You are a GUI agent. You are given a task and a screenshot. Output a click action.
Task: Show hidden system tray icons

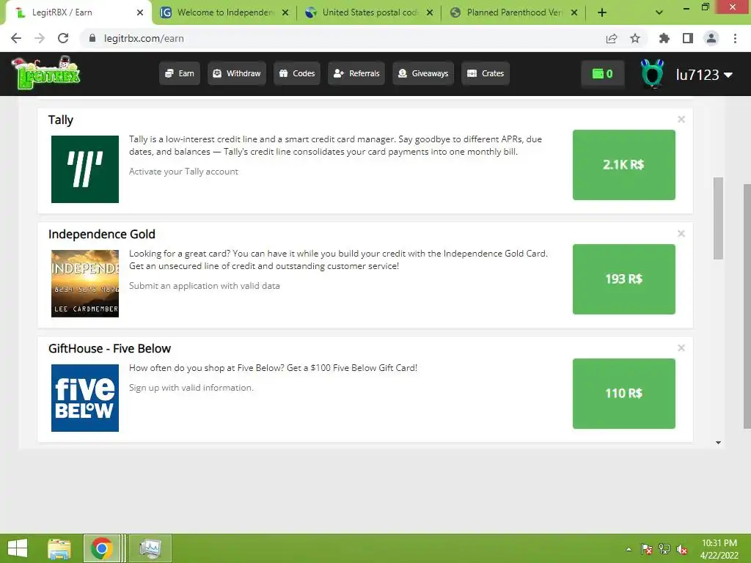(x=629, y=549)
